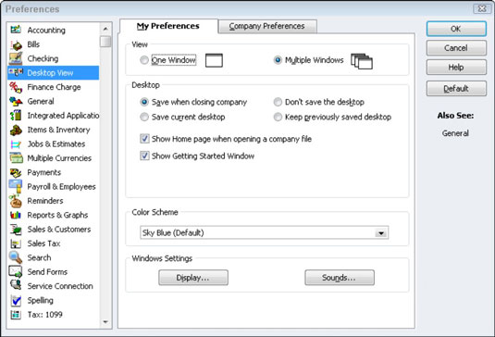Screen dimensions: 495x337
Task: Choose Keep previously saved desktop option
Action: pos(278,117)
